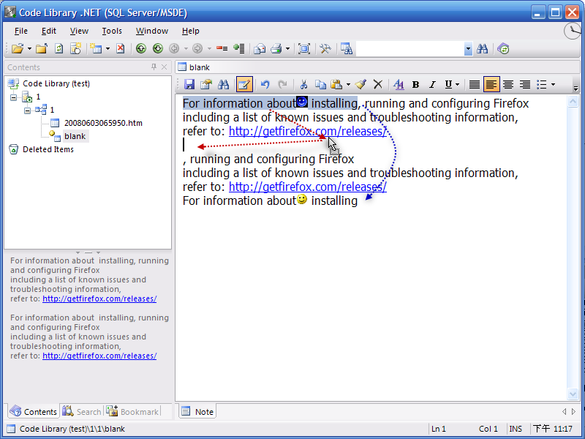Open the Edit menu
The image size is (585, 439).
[49, 31]
